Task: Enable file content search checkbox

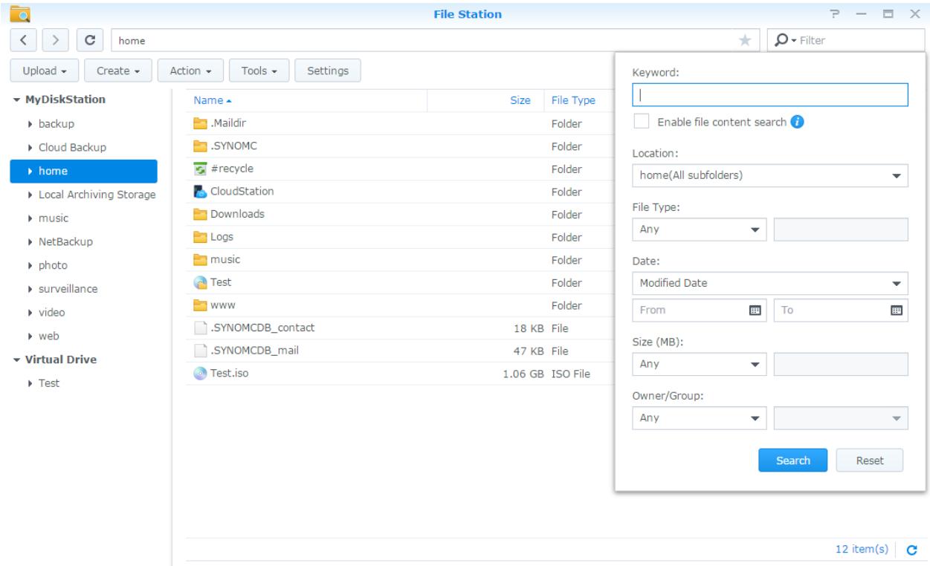Action: click(x=640, y=123)
